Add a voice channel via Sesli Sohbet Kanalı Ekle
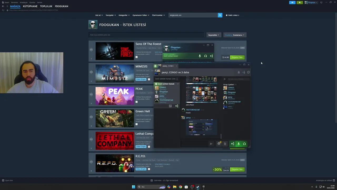337x190 pixels. coord(166,79)
